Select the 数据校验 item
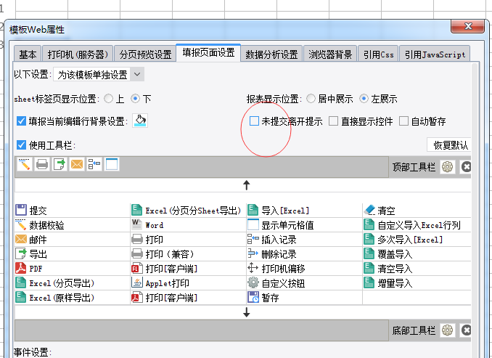 (72, 225)
